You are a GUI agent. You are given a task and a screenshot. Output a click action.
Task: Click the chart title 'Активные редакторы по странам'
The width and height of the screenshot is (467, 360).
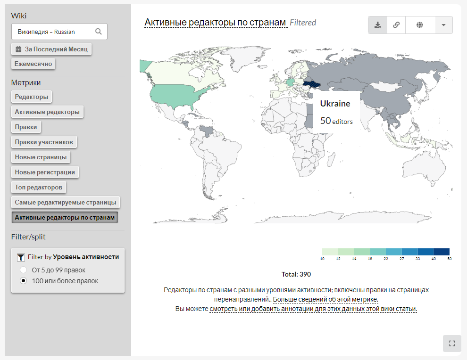215,23
